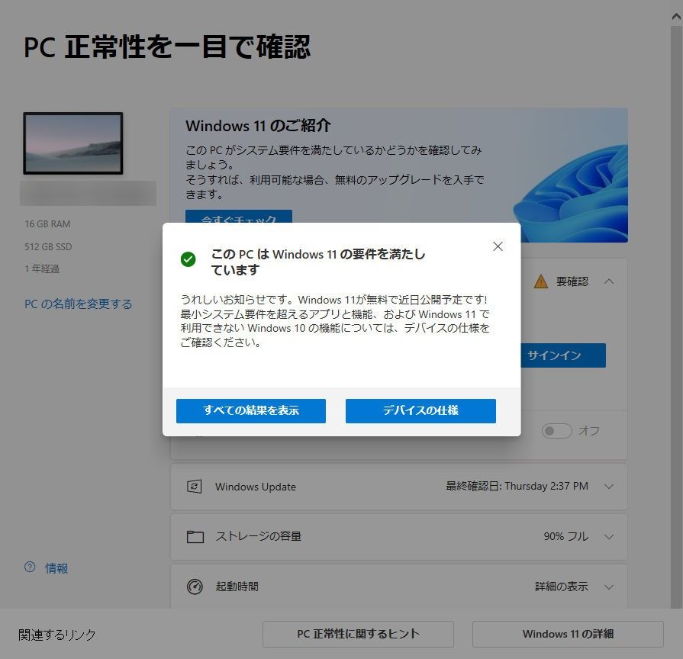Expand the 起動時間 details row

(609, 587)
